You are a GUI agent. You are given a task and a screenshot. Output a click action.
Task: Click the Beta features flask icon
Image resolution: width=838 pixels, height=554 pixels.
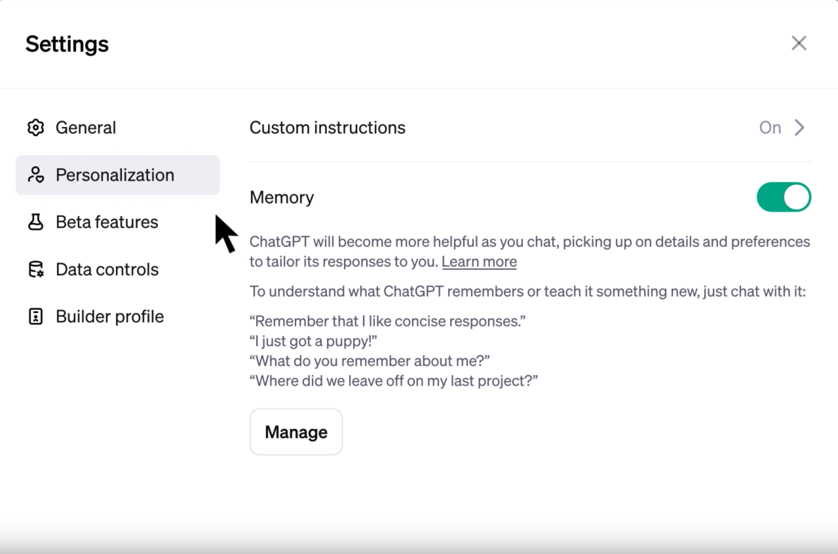click(36, 222)
